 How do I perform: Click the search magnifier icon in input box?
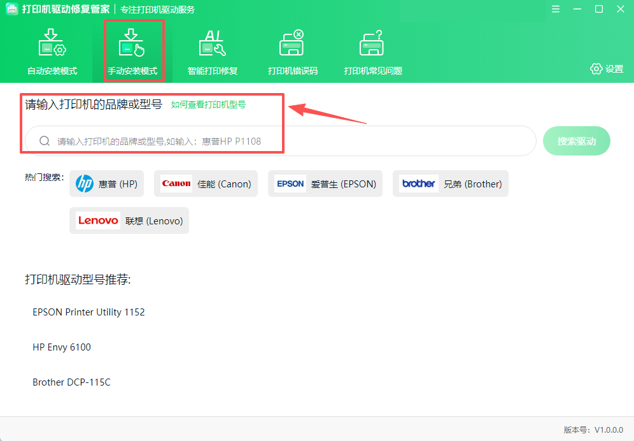coord(45,141)
